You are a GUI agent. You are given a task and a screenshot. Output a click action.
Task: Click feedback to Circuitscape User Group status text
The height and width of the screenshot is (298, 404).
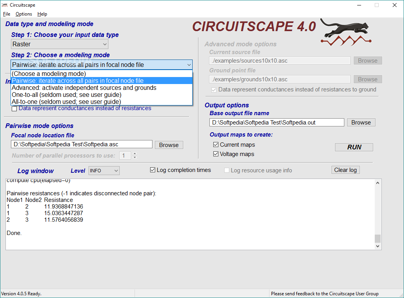(x=324, y=294)
